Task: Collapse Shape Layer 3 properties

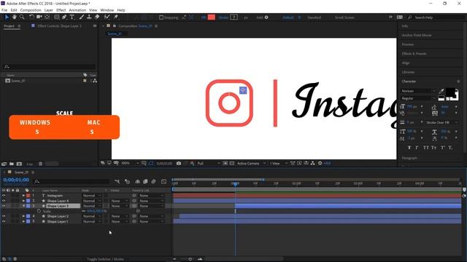Action: [23, 206]
